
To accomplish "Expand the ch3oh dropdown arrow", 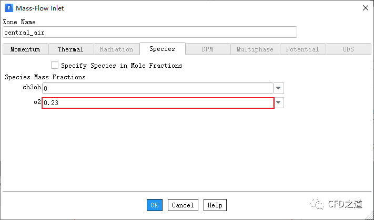I will coord(279,88).
